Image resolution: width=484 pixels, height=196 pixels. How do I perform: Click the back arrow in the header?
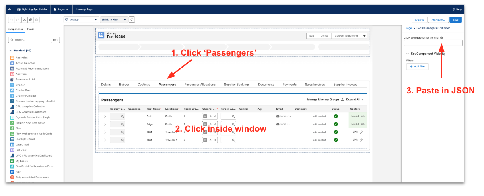(10, 9)
